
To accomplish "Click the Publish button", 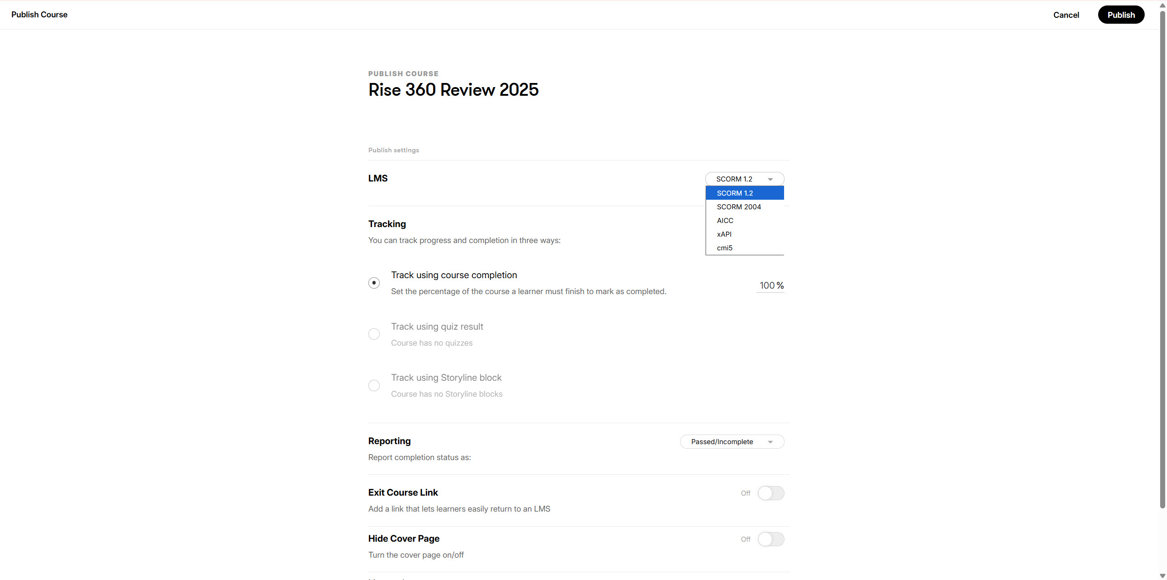I will pos(1121,15).
